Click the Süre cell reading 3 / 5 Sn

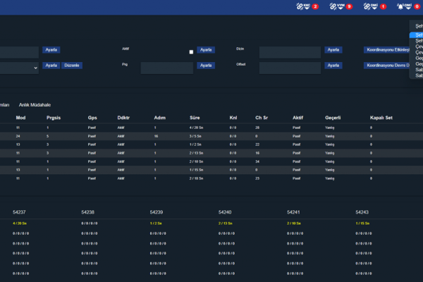(195, 136)
